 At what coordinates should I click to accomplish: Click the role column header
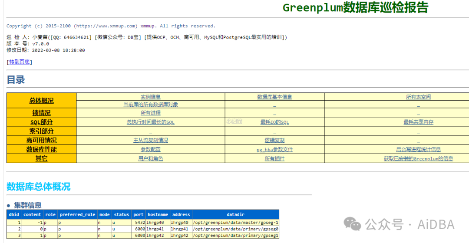coord(50,215)
